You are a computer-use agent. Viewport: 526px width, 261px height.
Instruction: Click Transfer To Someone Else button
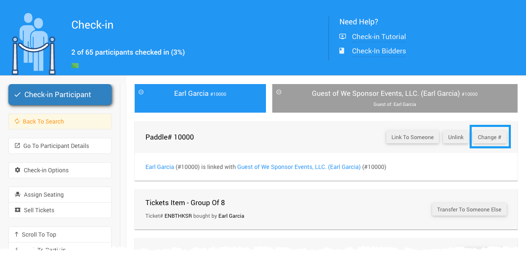[469, 209]
